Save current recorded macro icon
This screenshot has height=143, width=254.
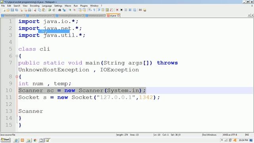tap(135, 10)
